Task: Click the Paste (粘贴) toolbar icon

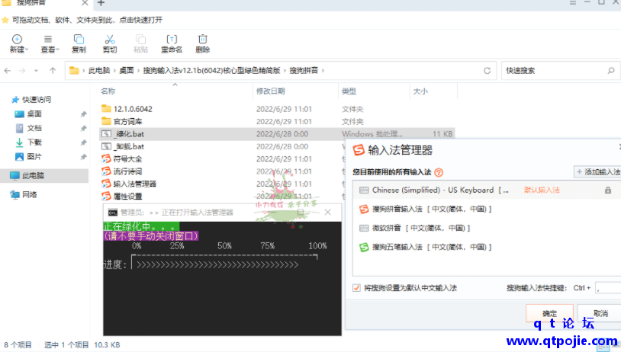Action: click(x=140, y=39)
